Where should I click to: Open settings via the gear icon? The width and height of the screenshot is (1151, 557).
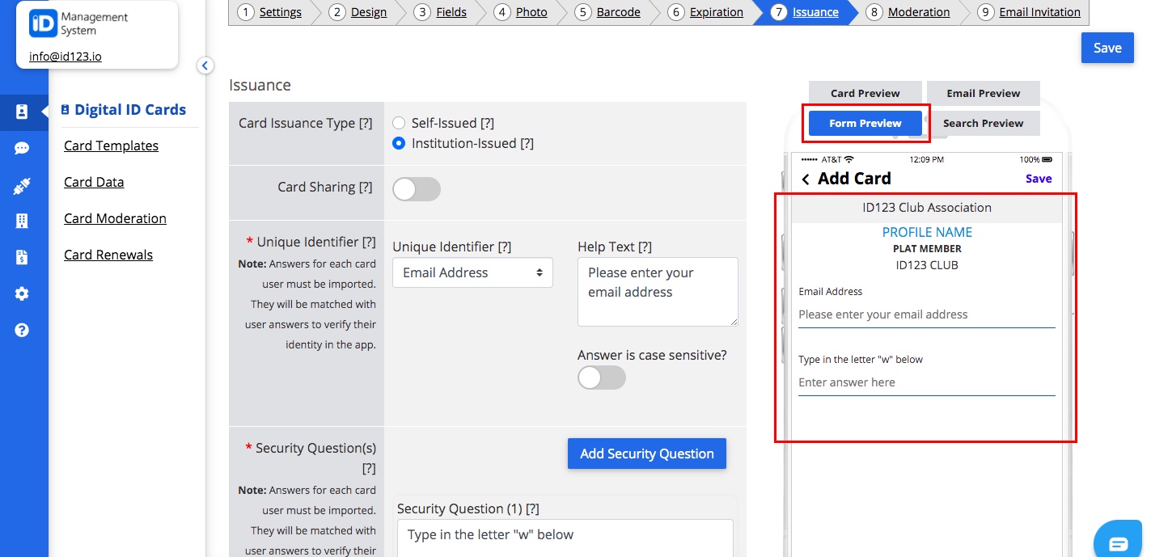[x=24, y=294]
